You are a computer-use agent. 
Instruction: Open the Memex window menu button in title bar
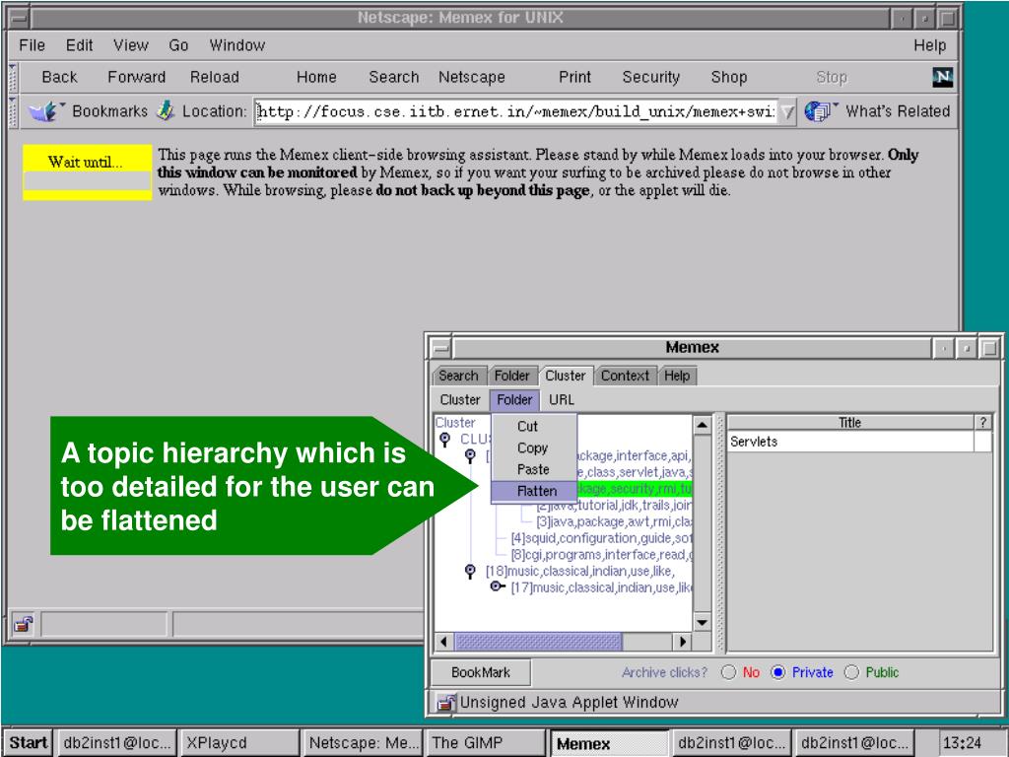click(440, 348)
